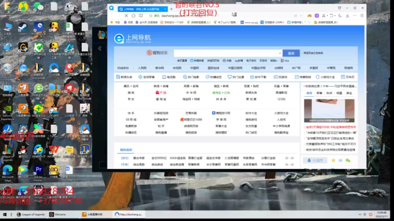Open Douyu Live orange desktop shortcut
This screenshot has width=394, height=221.
tap(23, 89)
